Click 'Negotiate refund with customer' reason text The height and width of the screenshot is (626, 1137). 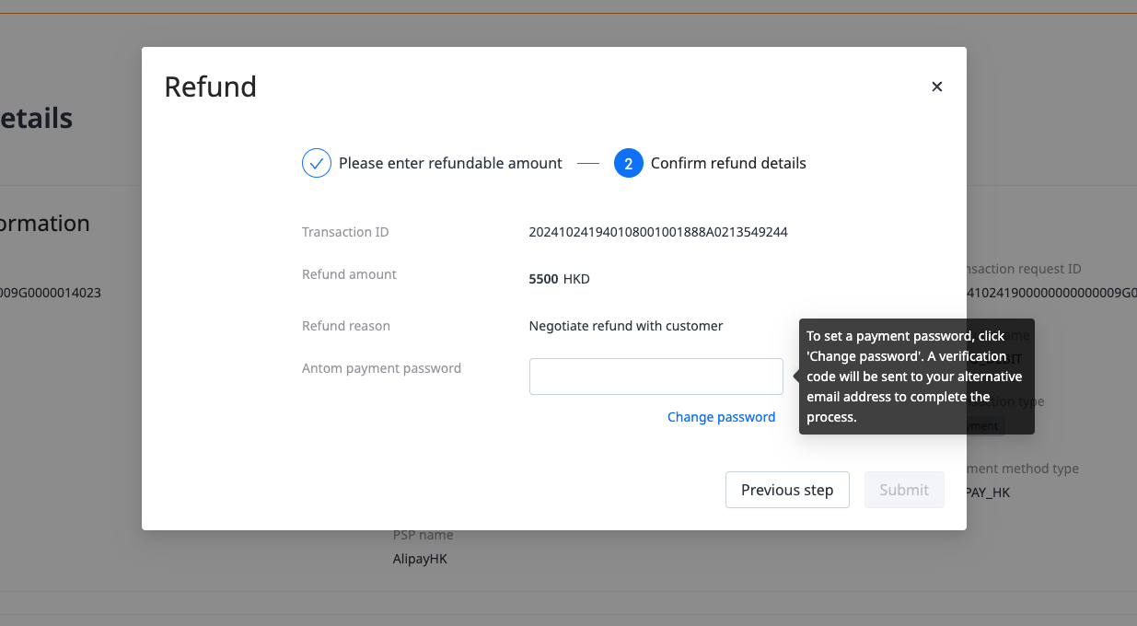626,326
